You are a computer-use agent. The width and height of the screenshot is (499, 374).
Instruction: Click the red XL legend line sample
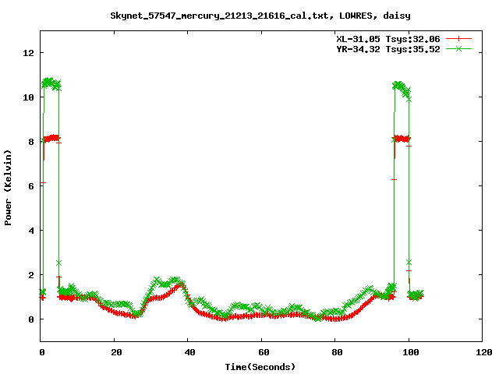458,39
